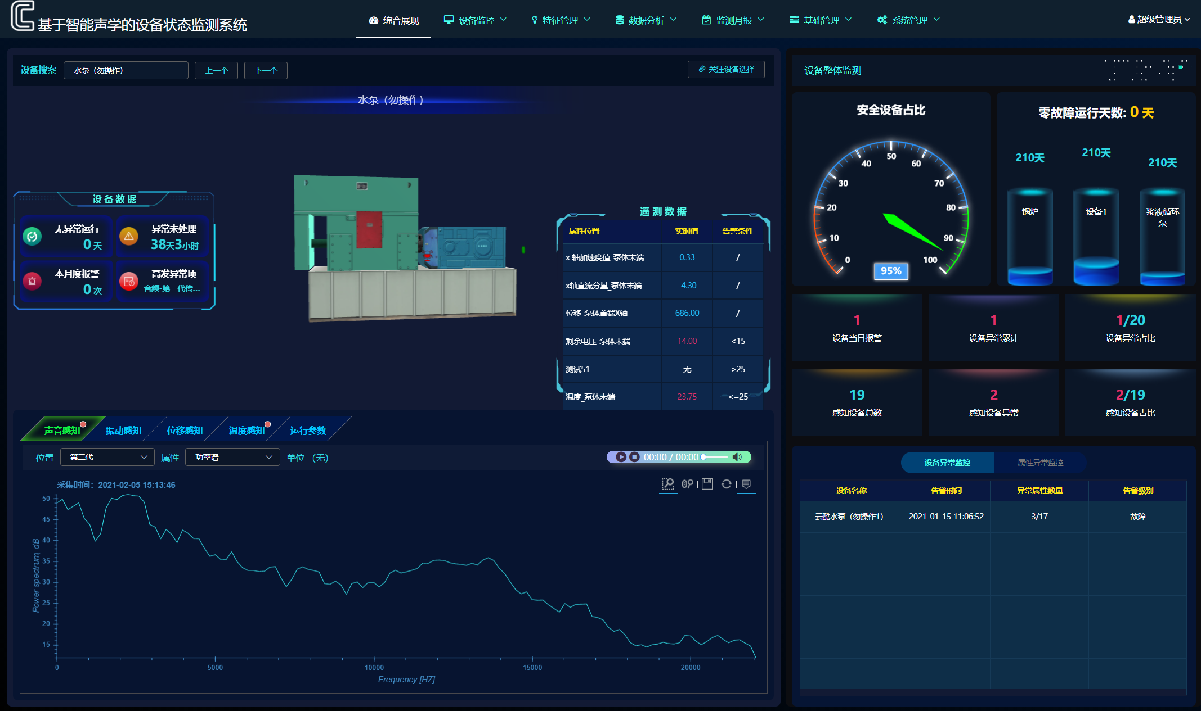Expand the 超级管理员 user menu

(x=1159, y=20)
